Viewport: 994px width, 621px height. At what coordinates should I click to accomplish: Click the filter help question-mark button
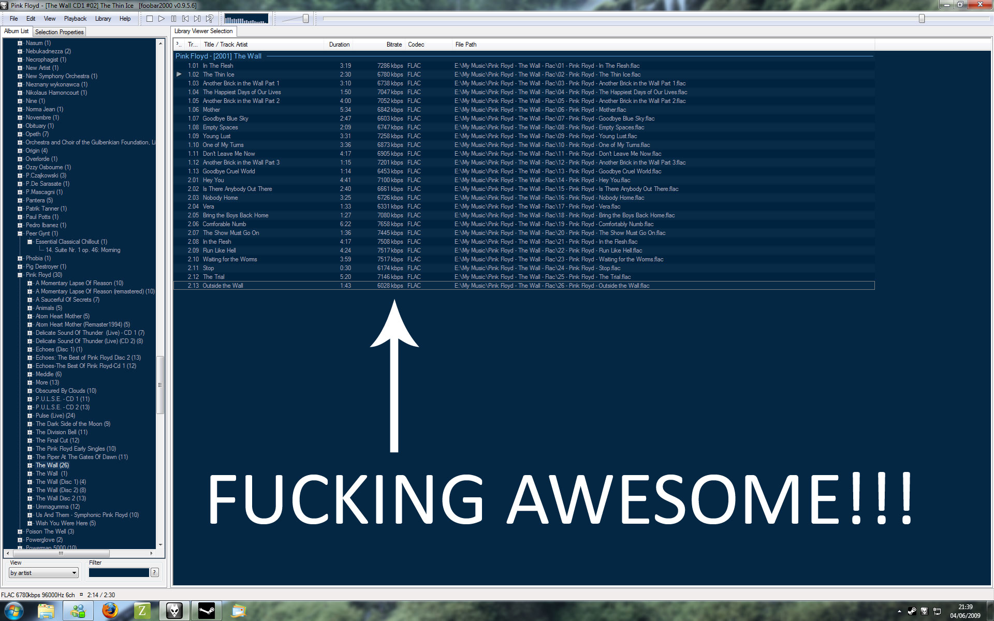[x=154, y=572]
